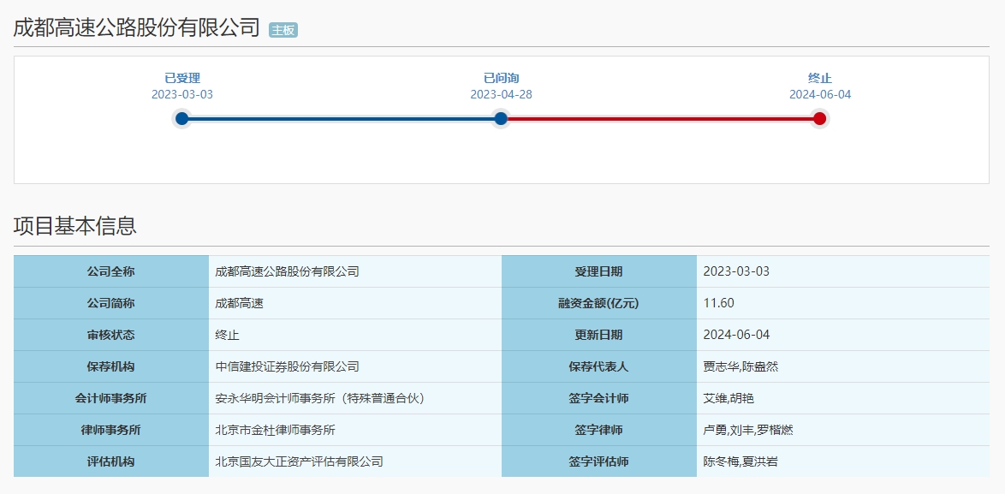
Task: Click the 终止 value in 审核状态 row
Action: click(x=228, y=335)
